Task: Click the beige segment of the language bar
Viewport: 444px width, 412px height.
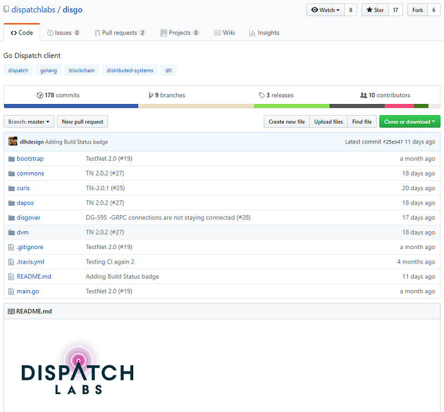Action: [196, 106]
